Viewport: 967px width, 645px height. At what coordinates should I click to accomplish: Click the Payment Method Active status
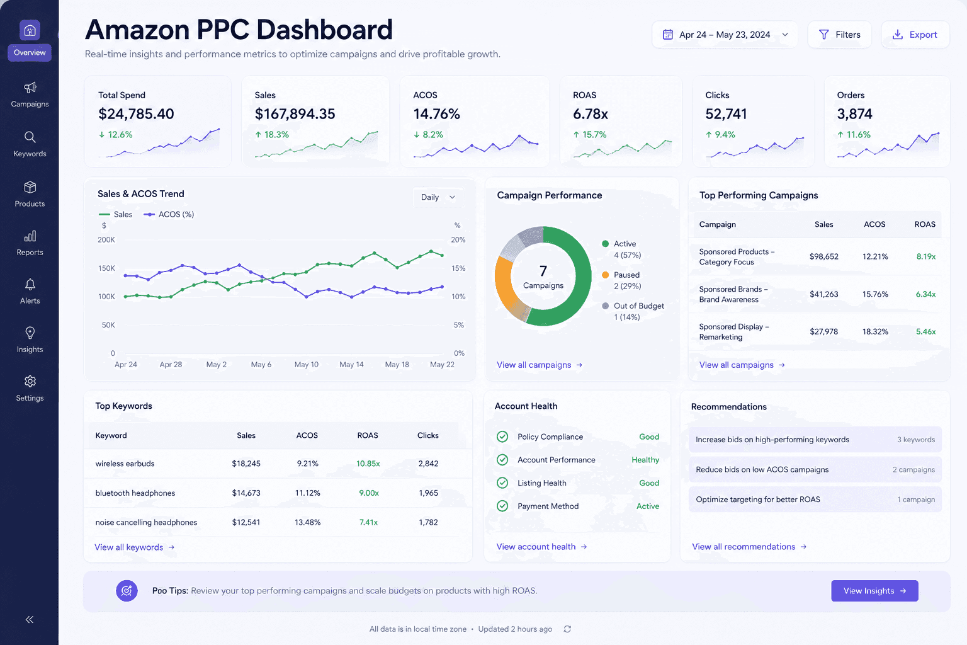pos(648,506)
